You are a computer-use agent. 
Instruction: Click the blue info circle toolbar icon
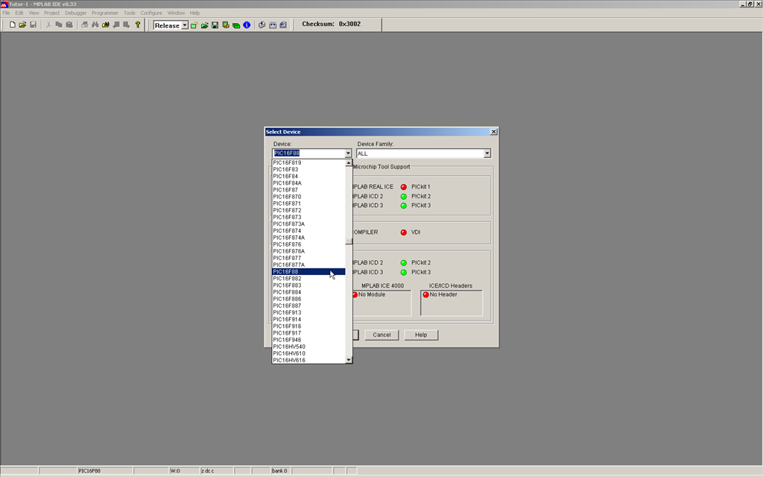coord(247,25)
